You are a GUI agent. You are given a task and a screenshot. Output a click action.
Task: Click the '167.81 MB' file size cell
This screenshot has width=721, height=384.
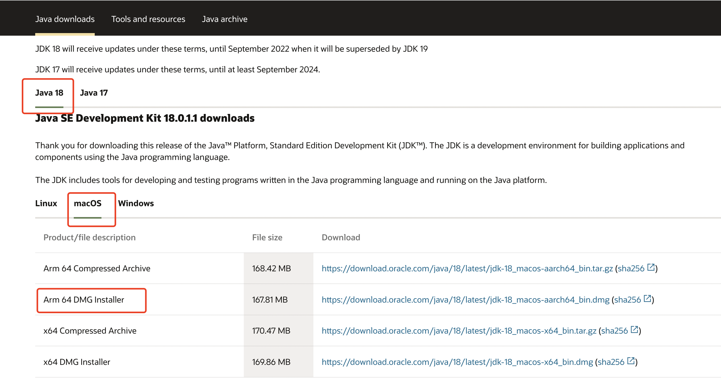click(278, 299)
